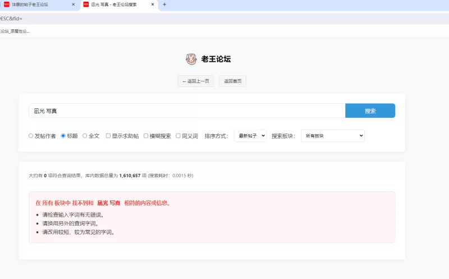449x279 pixels.
Task: Select the 老王论坛搜索 tab
Action: [x=119, y=5]
